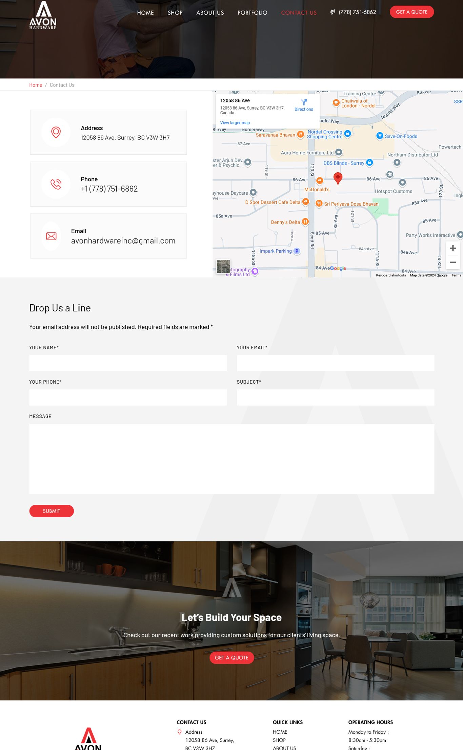
Task: Click the 12058 86 Ave address text
Action: [x=125, y=138]
